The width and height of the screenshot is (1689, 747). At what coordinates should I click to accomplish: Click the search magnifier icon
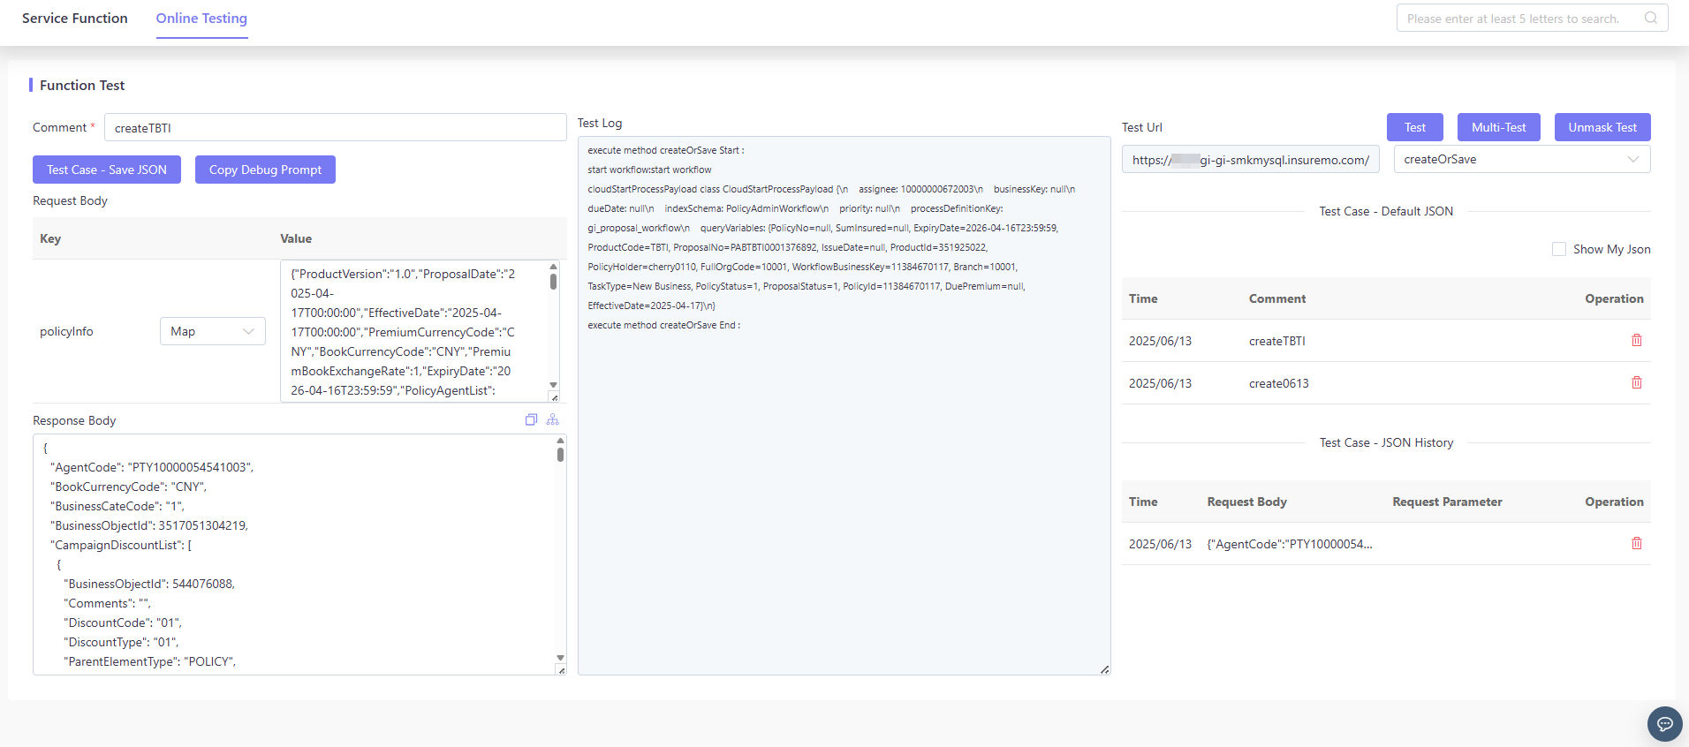coord(1650,18)
